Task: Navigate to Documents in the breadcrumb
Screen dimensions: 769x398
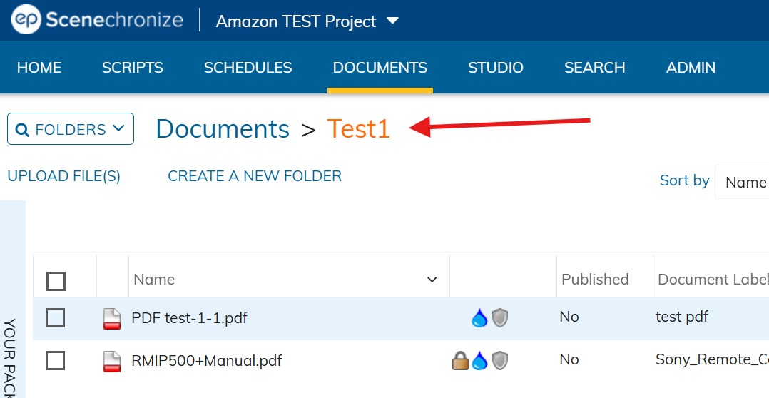Action: (223, 129)
